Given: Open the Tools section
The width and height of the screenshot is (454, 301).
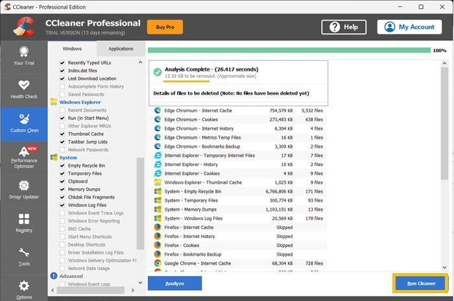Looking at the screenshot, I should [x=24, y=258].
